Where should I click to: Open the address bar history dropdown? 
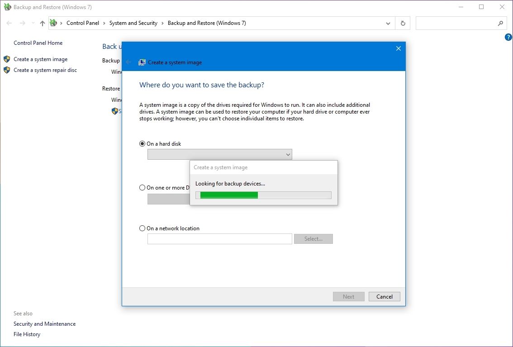pyautogui.click(x=388, y=23)
